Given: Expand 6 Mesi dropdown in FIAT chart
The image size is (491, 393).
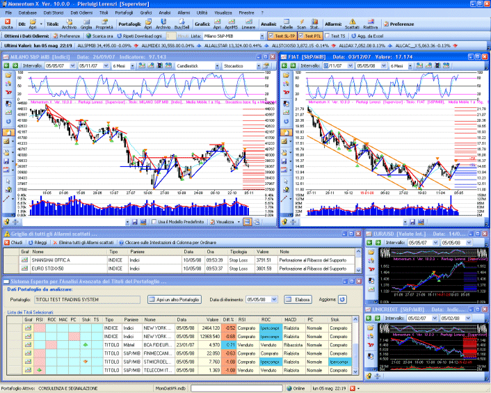Looking at the screenshot, I should click(410, 66).
